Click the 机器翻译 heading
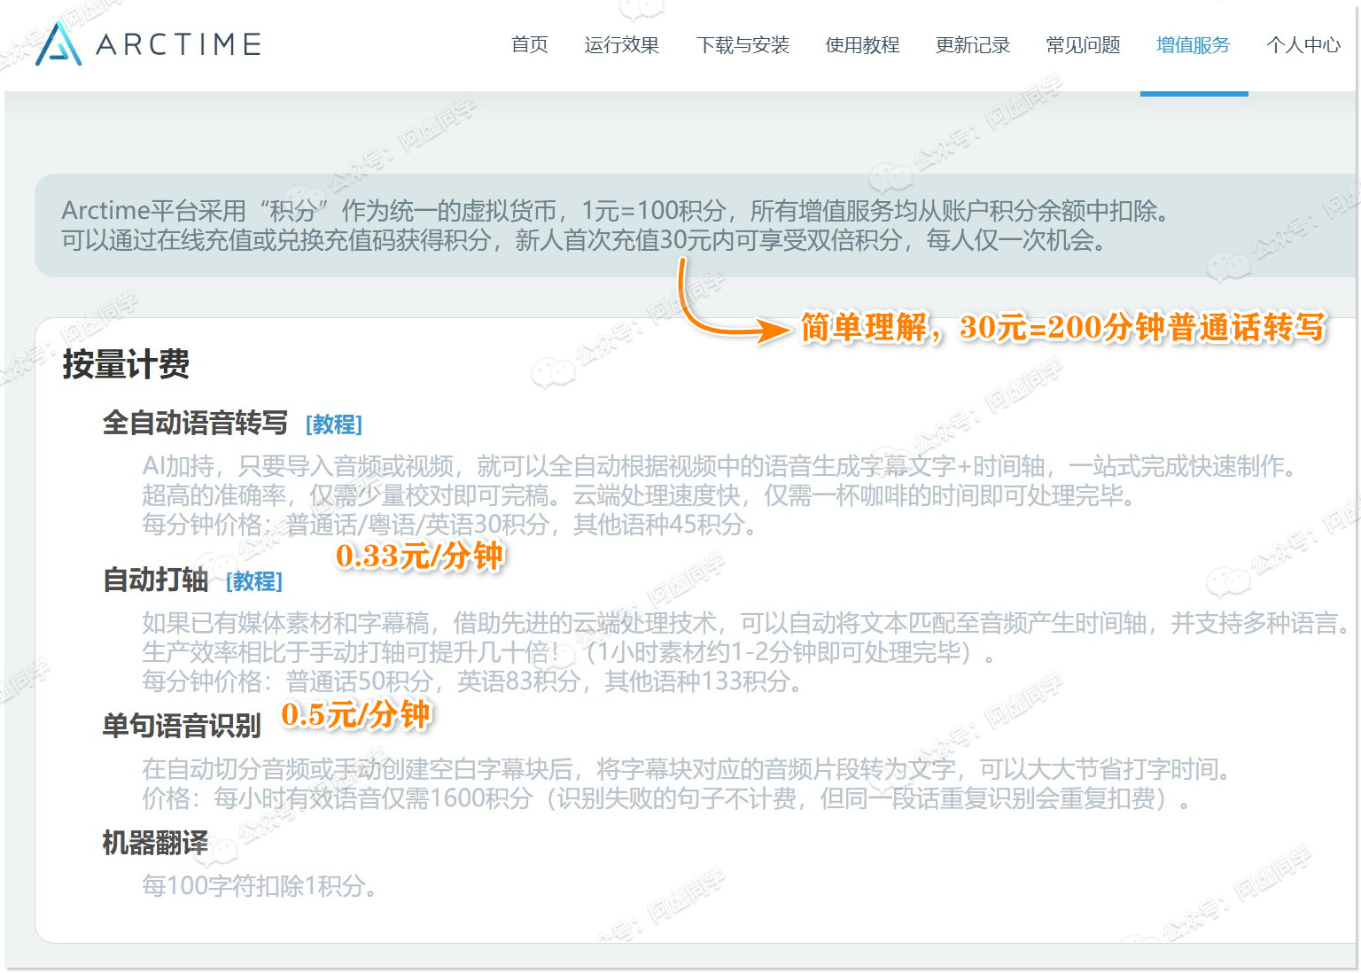The width and height of the screenshot is (1361, 973). coord(155,843)
